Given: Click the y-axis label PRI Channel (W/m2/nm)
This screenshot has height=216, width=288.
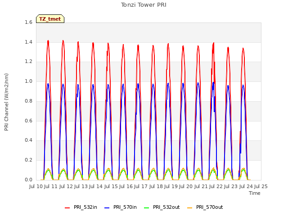Looking at the screenshot, I should pyautogui.click(x=6, y=102).
